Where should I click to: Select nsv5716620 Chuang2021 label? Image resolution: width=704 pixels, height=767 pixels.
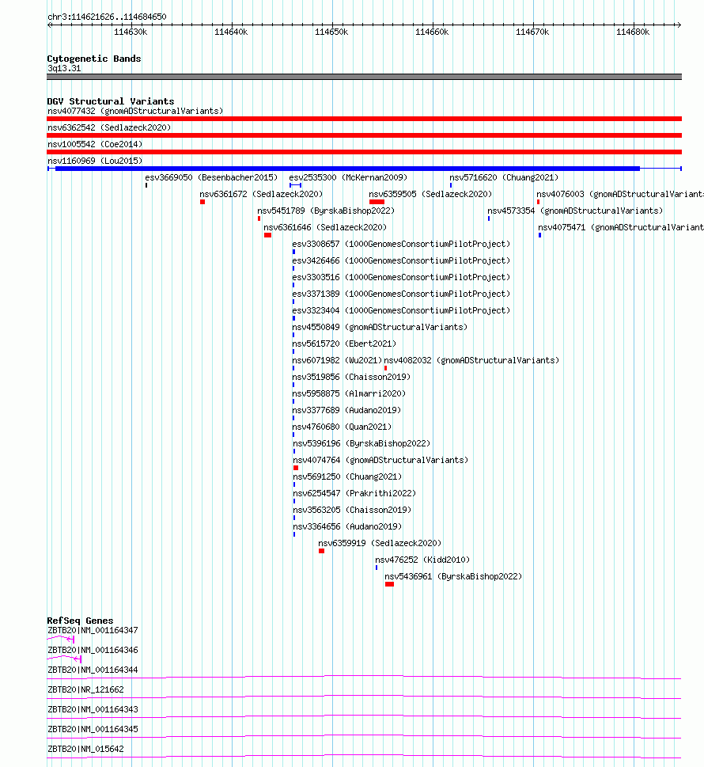click(504, 177)
